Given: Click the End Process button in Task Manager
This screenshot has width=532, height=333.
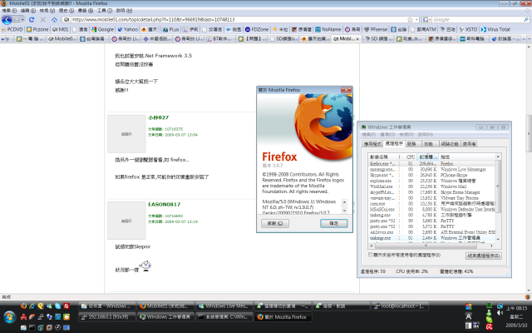Looking at the screenshot, I should [x=484, y=256].
